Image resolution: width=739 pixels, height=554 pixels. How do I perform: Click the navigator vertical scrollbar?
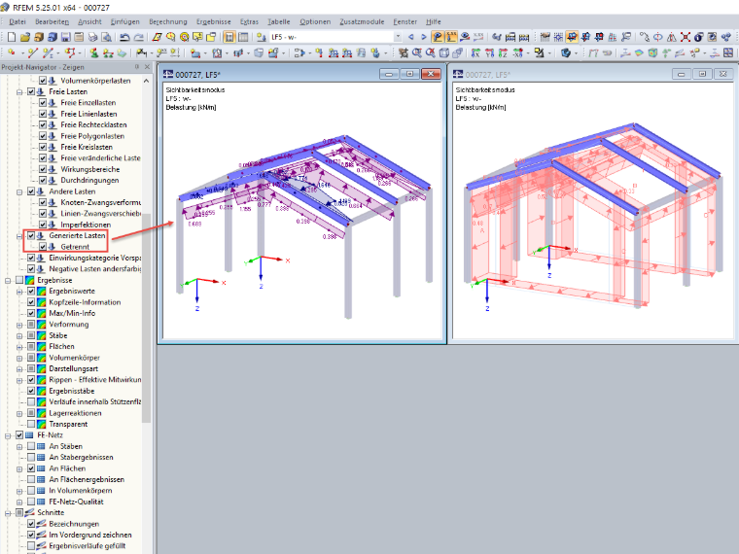coord(147,316)
